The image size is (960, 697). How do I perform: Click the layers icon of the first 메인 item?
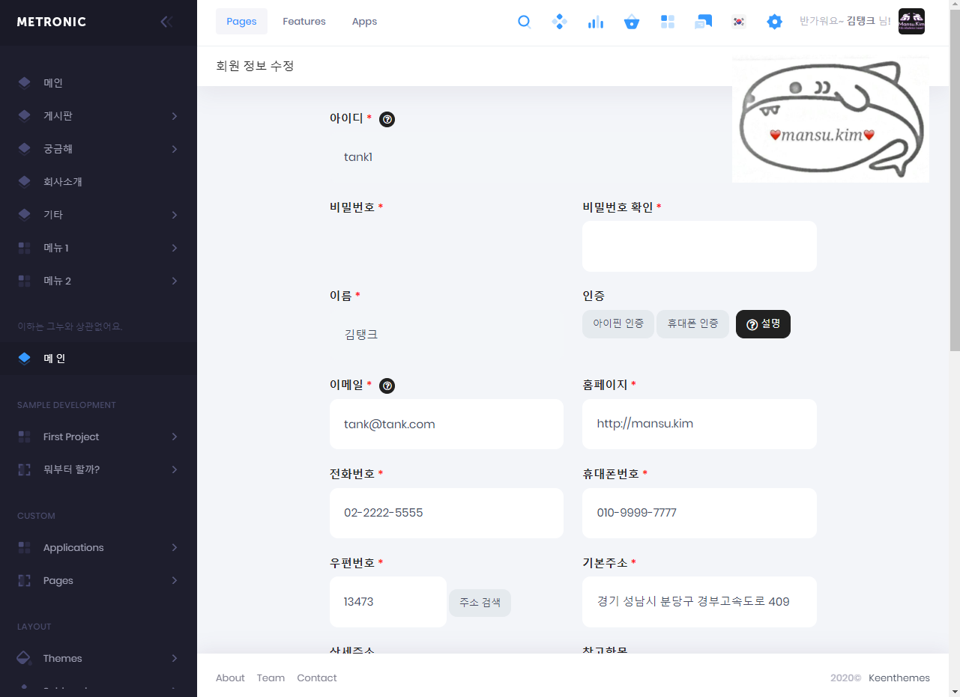[24, 83]
